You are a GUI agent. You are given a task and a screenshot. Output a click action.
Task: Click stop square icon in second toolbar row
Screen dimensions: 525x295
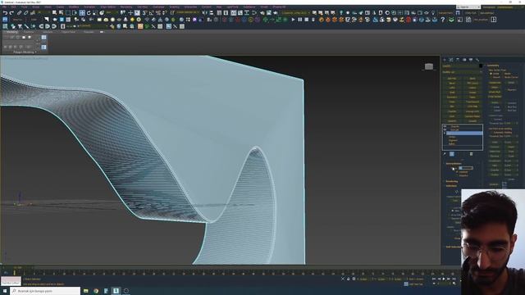[306, 20]
